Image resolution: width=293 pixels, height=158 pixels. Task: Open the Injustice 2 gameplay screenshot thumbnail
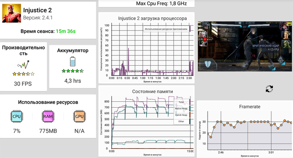245,46
